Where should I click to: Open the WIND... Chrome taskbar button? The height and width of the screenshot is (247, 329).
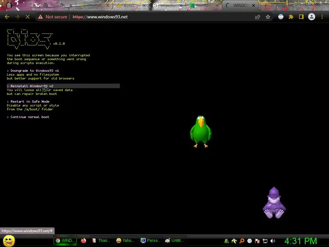[65, 241]
